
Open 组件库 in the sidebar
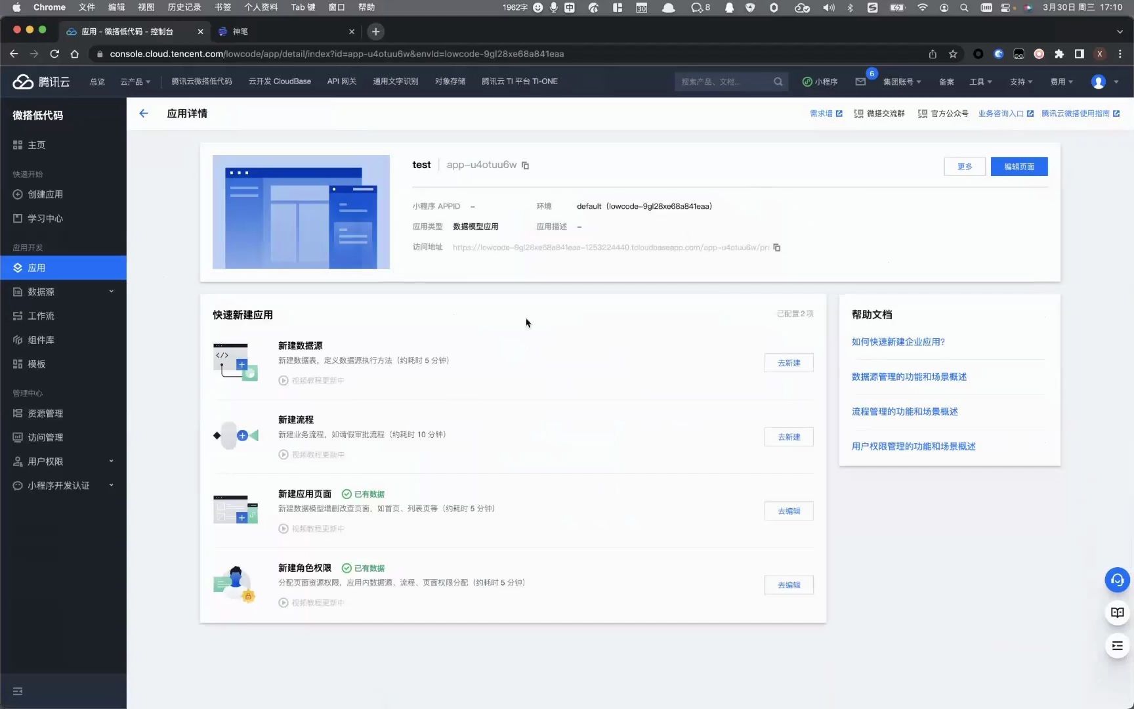63,340
